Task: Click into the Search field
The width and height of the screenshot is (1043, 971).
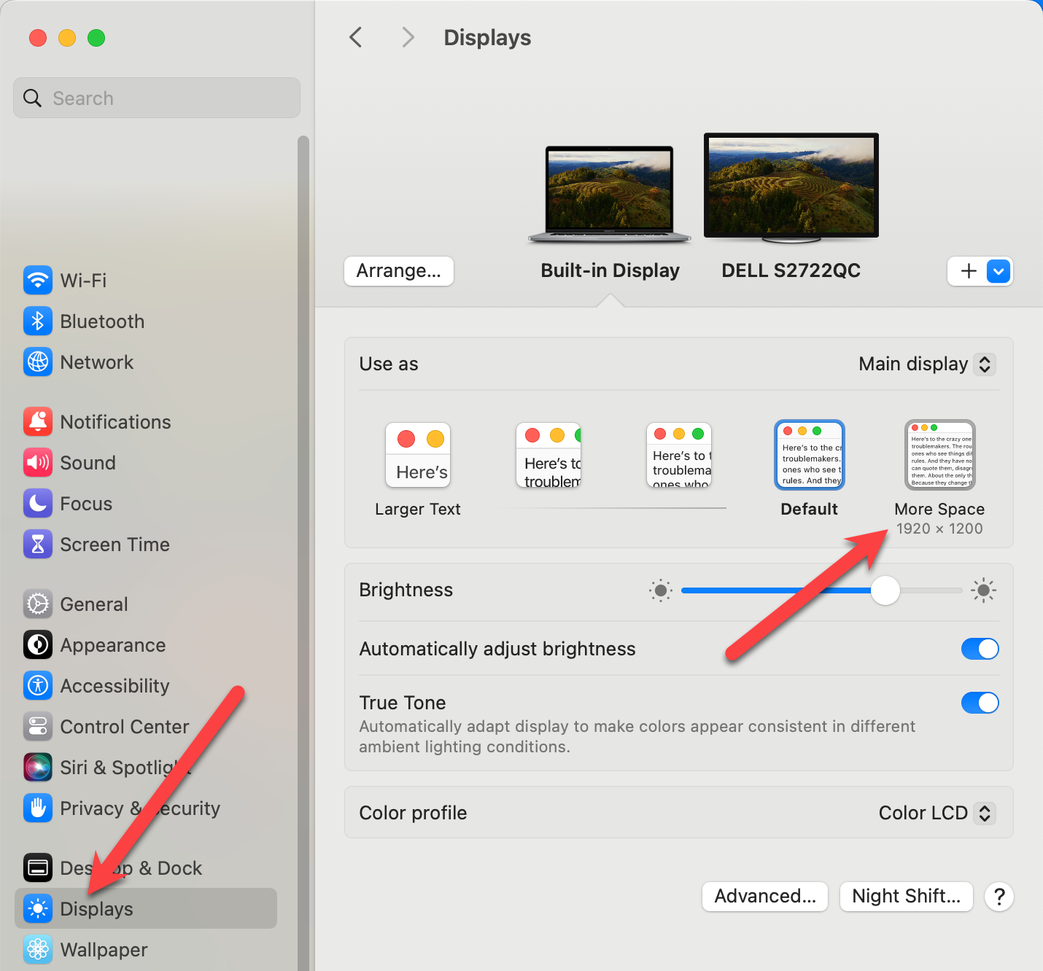Action: pos(168,98)
